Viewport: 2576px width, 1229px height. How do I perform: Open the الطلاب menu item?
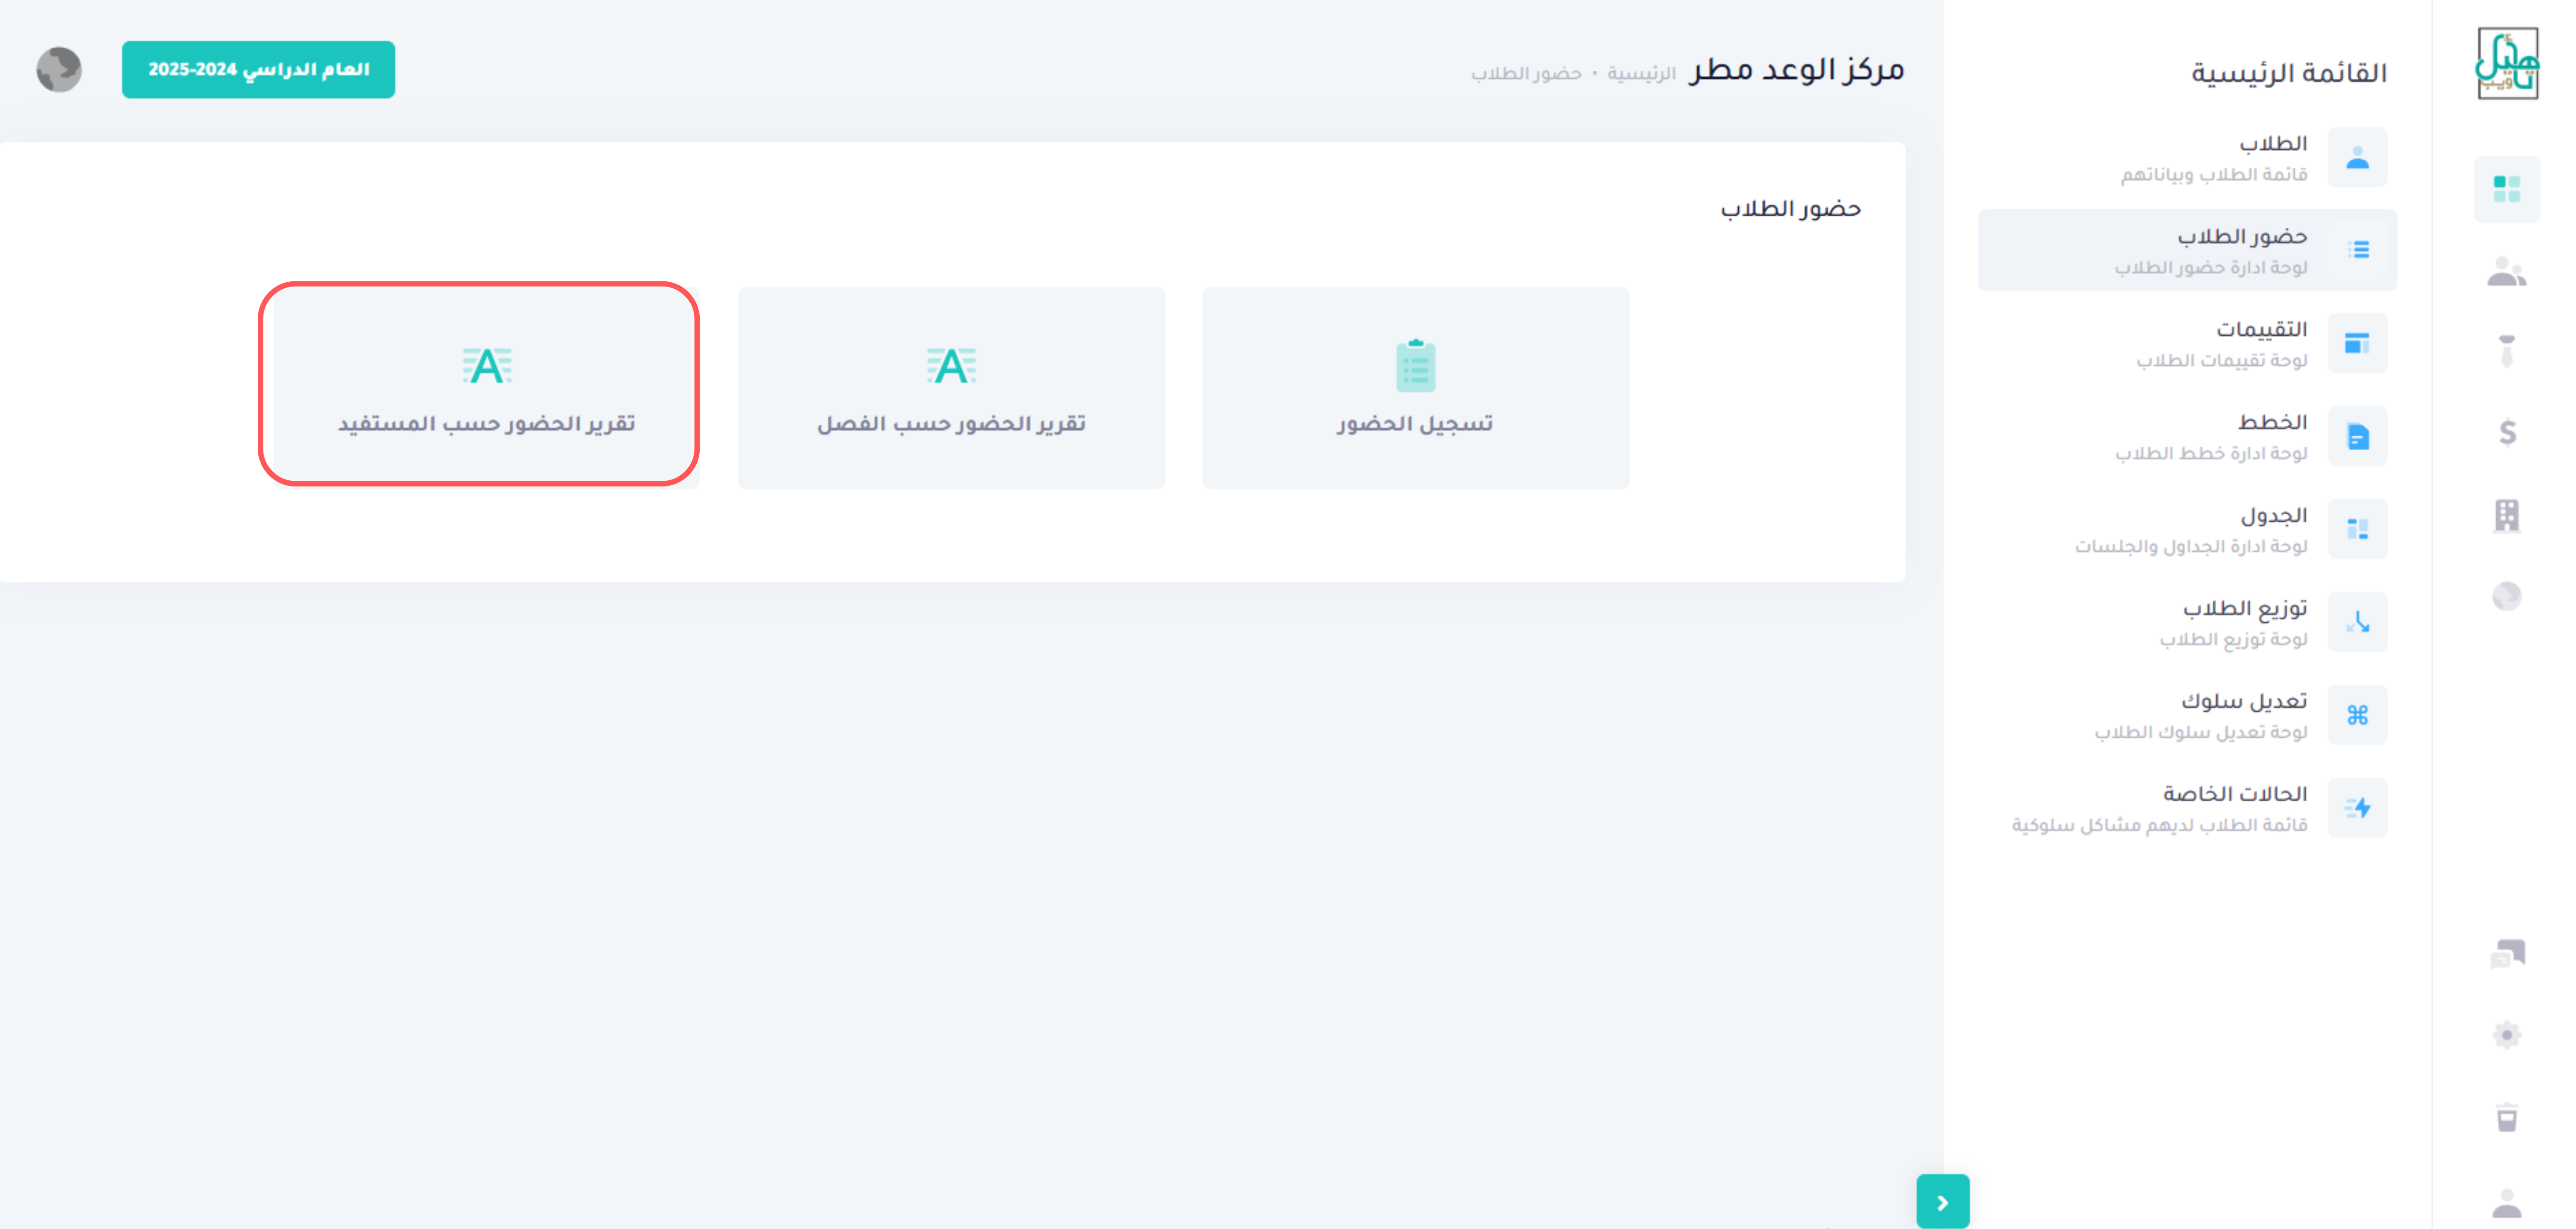point(2187,157)
